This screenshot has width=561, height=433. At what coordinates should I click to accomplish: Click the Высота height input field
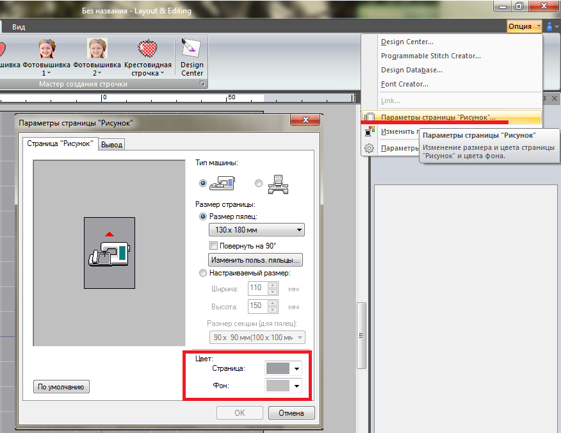pyautogui.click(x=257, y=306)
